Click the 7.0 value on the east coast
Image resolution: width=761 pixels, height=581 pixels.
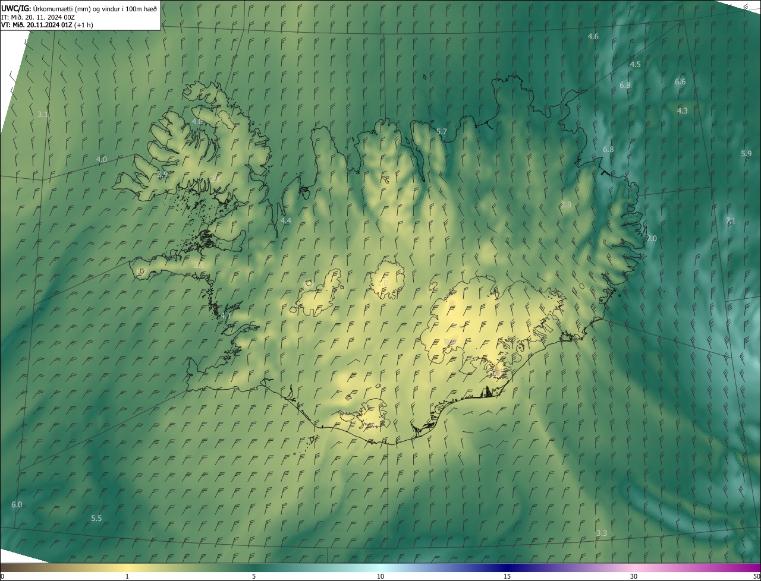click(651, 239)
